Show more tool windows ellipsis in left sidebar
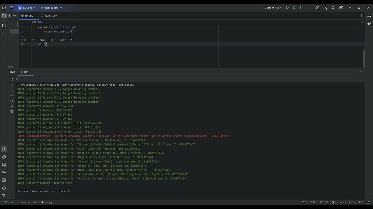The width and height of the screenshot is (373, 209). tap(4, 33)
